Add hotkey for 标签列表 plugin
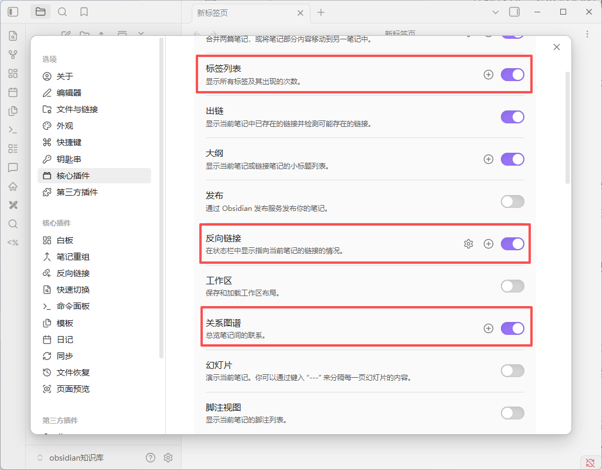This screenshot has width=602, height=470. (x=489, y=75)
